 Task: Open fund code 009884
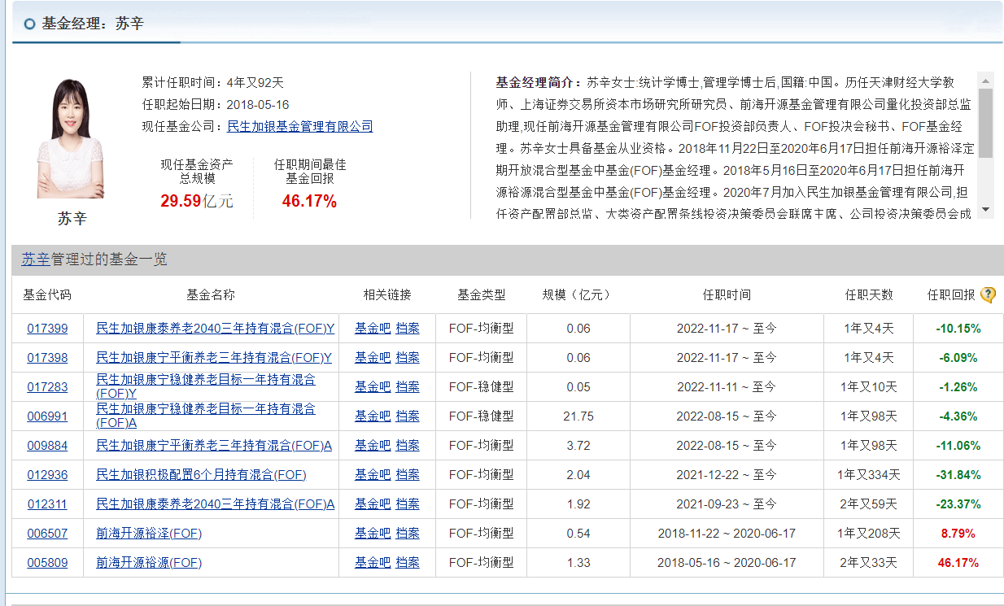point(47,446)
